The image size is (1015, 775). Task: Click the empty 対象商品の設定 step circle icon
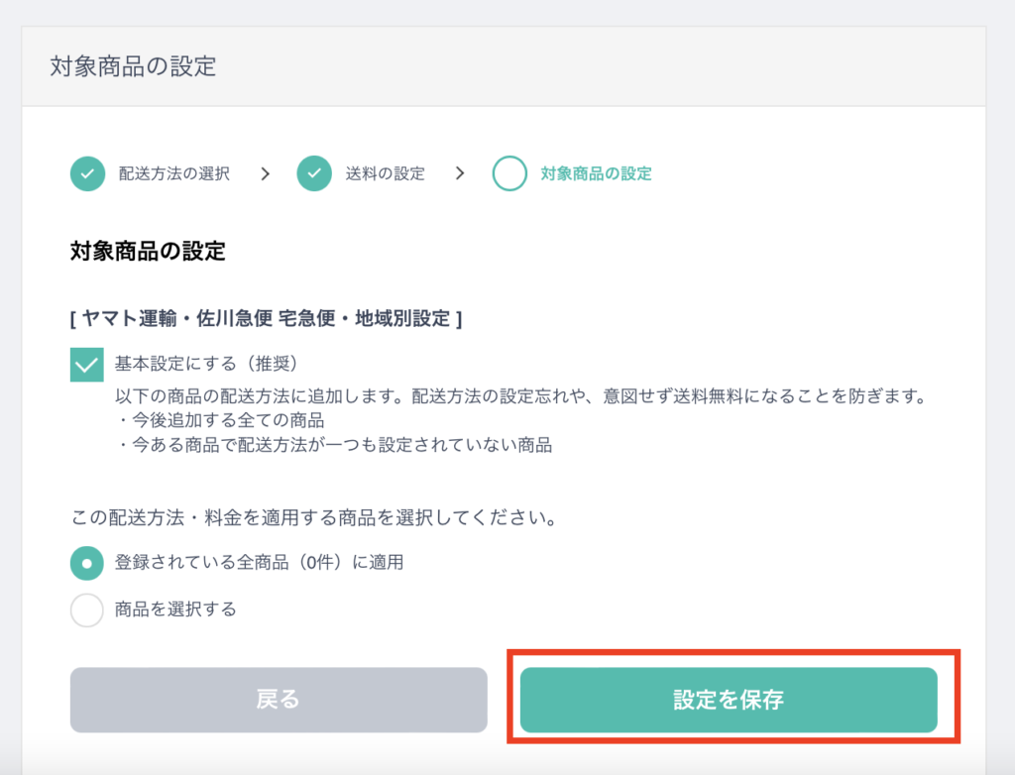click(509, 173)
